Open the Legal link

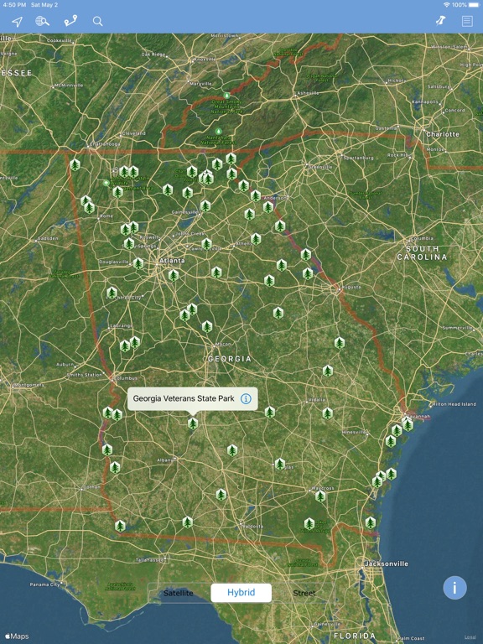pyautogui.click(x=470, y=637)
